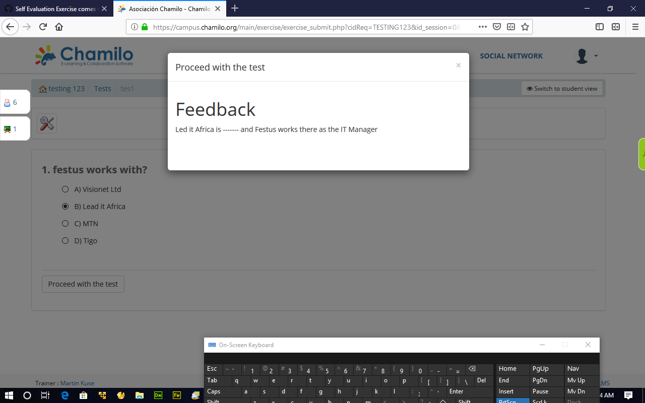Image resolution: width=645 pixels, height=403 pixels.
Task: Open the Tests breadcrumb link
Action: click(x=102, y=88)
